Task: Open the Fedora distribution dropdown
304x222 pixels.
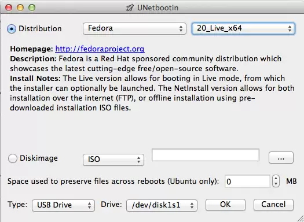Action: 134,28
